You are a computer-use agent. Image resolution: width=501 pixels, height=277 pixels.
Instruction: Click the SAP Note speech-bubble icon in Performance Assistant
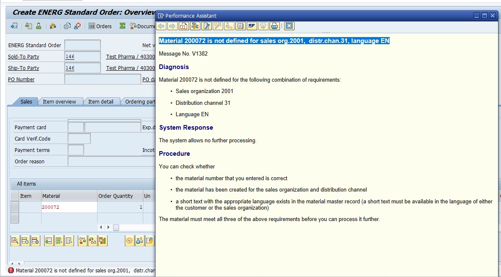pos(263,26)
